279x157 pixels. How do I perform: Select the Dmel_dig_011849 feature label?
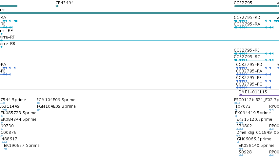tap(258, 133)
